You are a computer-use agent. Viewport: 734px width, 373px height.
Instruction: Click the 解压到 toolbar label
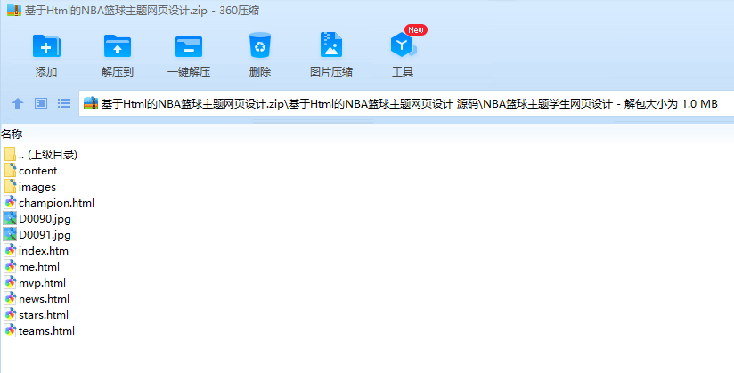(x=118, y=71)
